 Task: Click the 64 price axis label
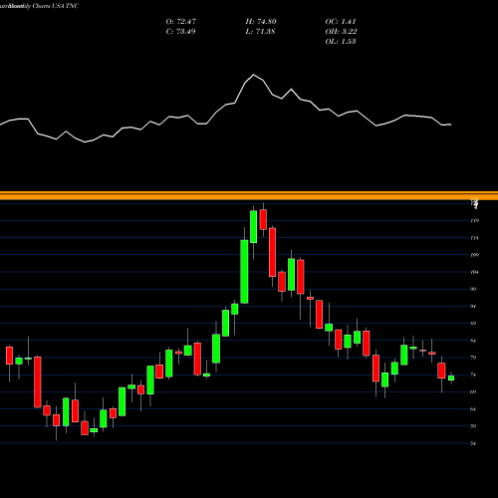474,409
